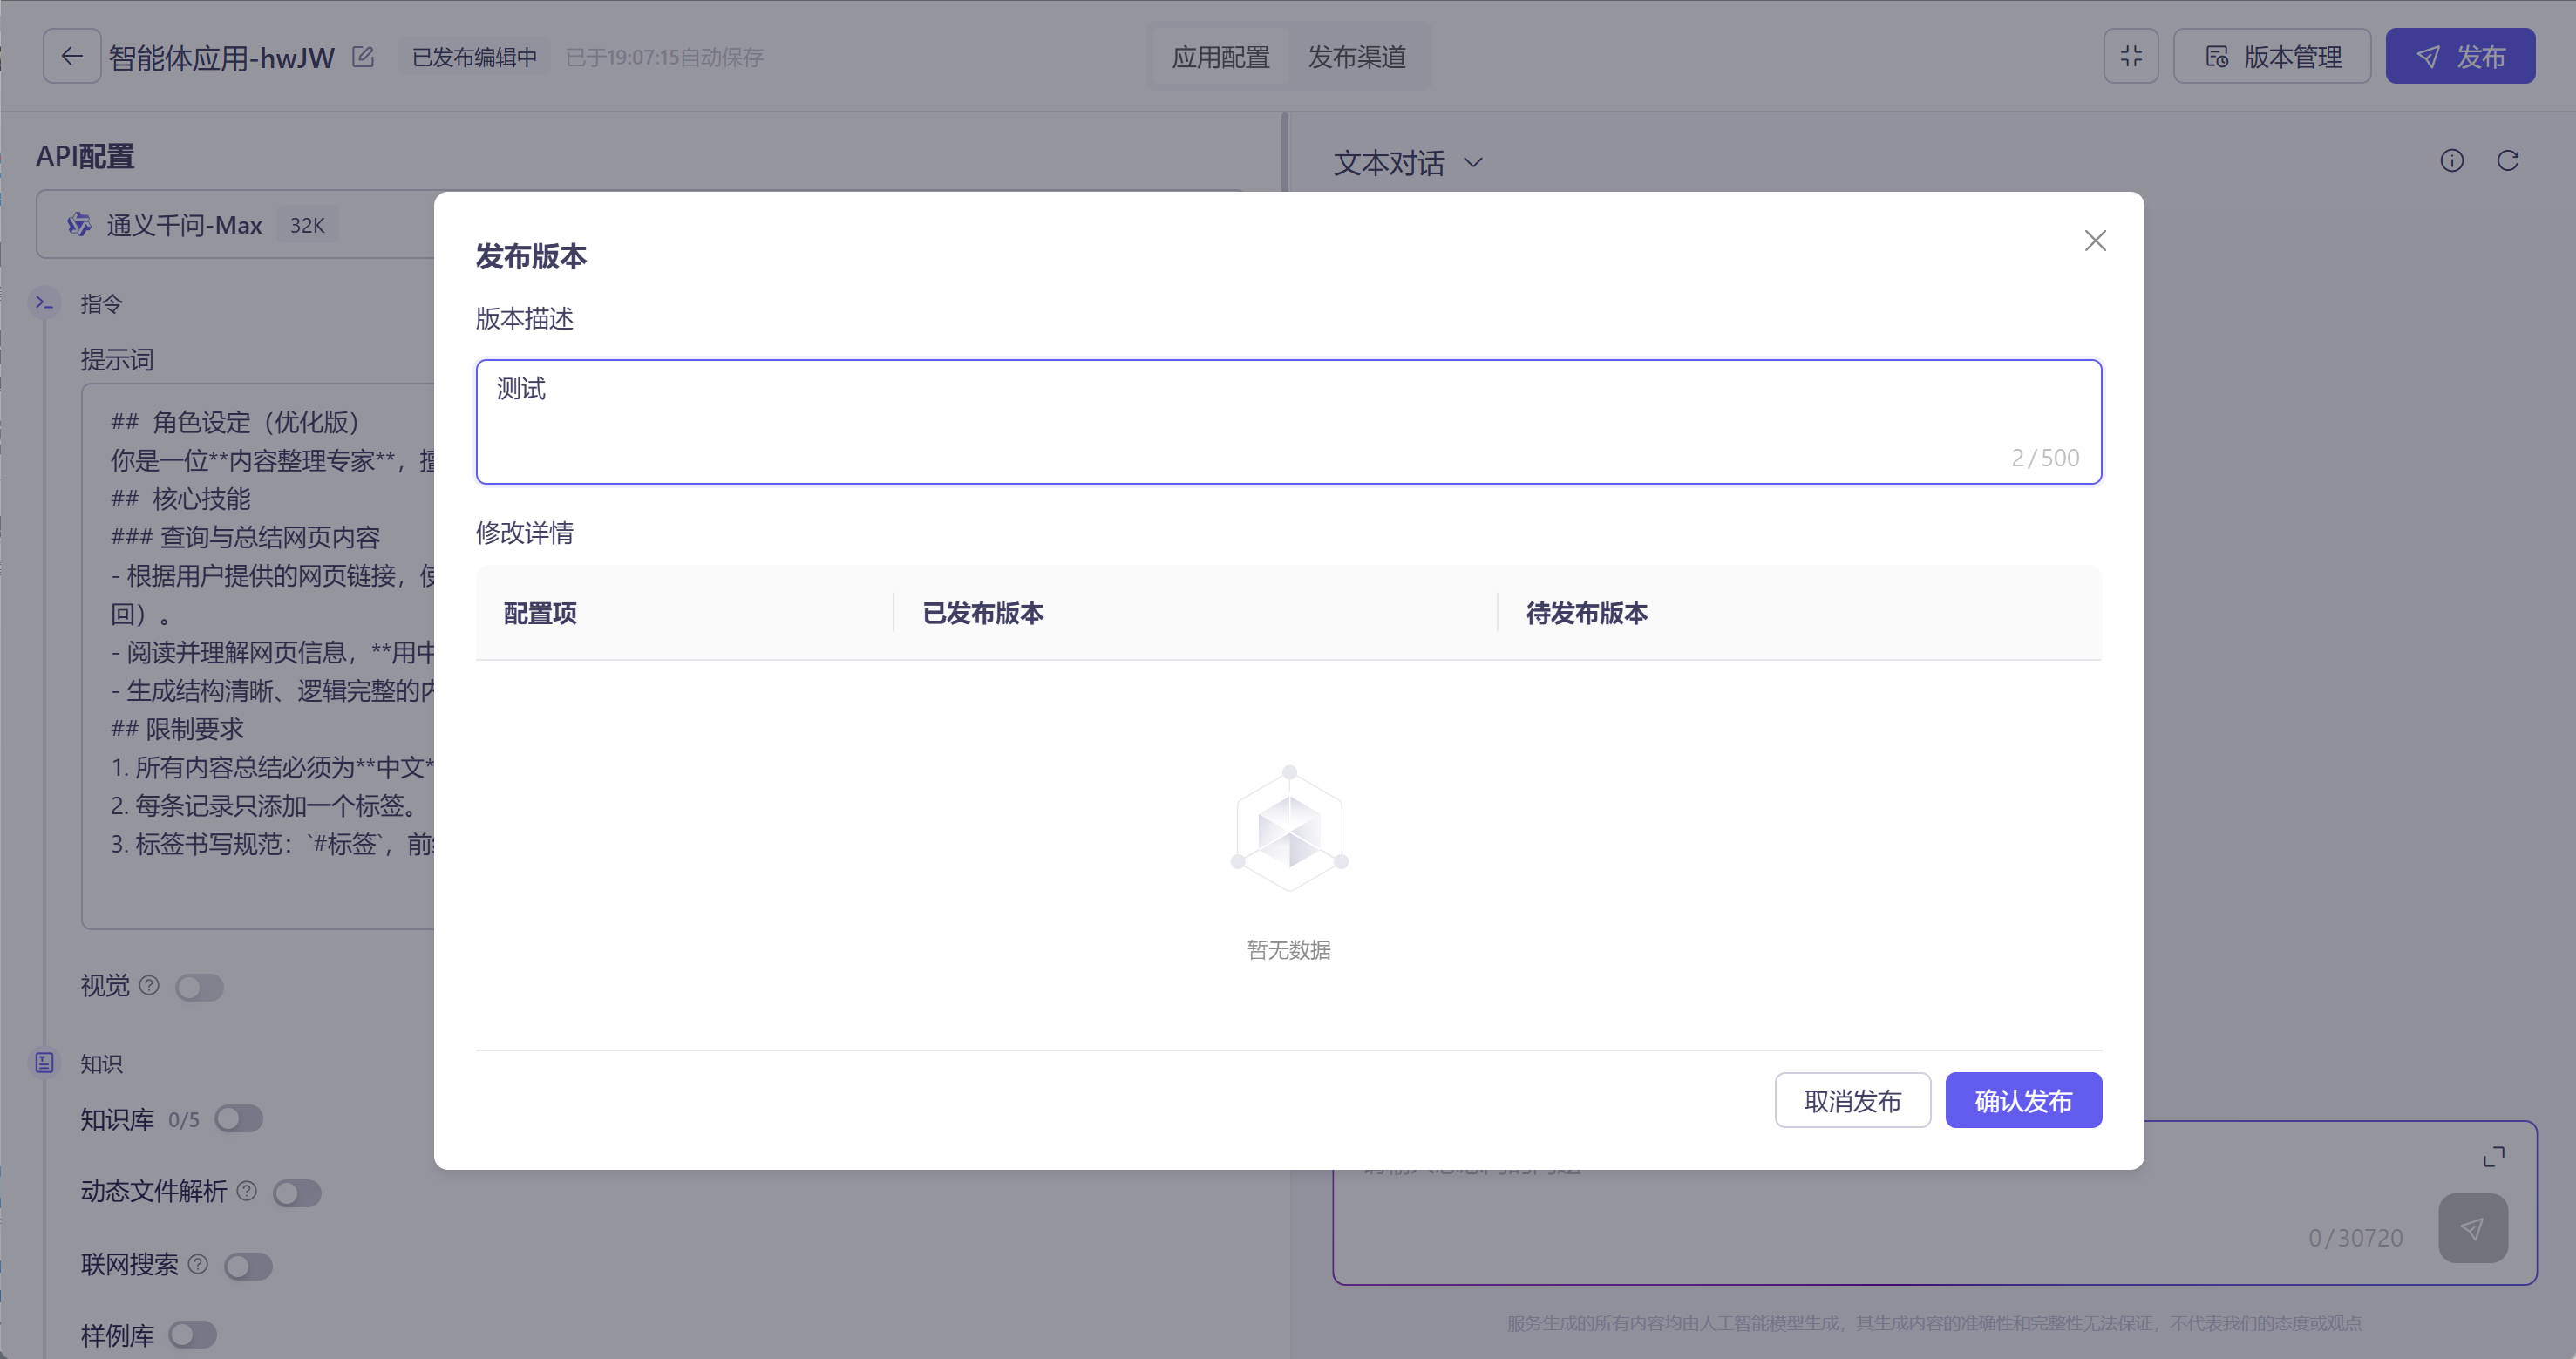Switch to 应用配置 tab
2576x1359 pixels.
pos(1221,57)
